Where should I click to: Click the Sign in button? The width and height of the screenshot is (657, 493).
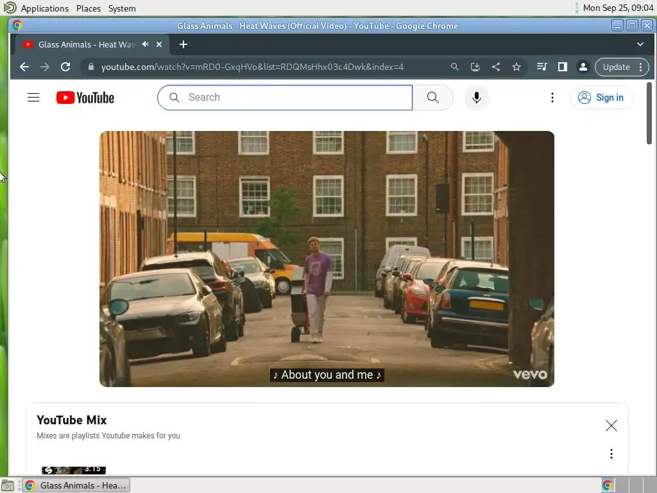[601, 98]
